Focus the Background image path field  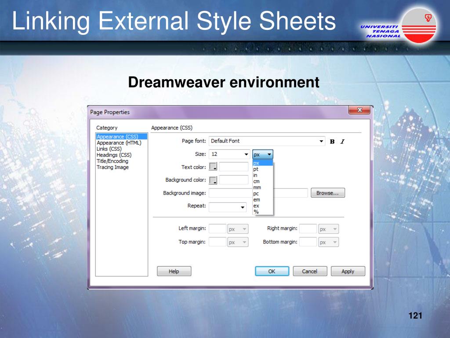pos(258,193)
